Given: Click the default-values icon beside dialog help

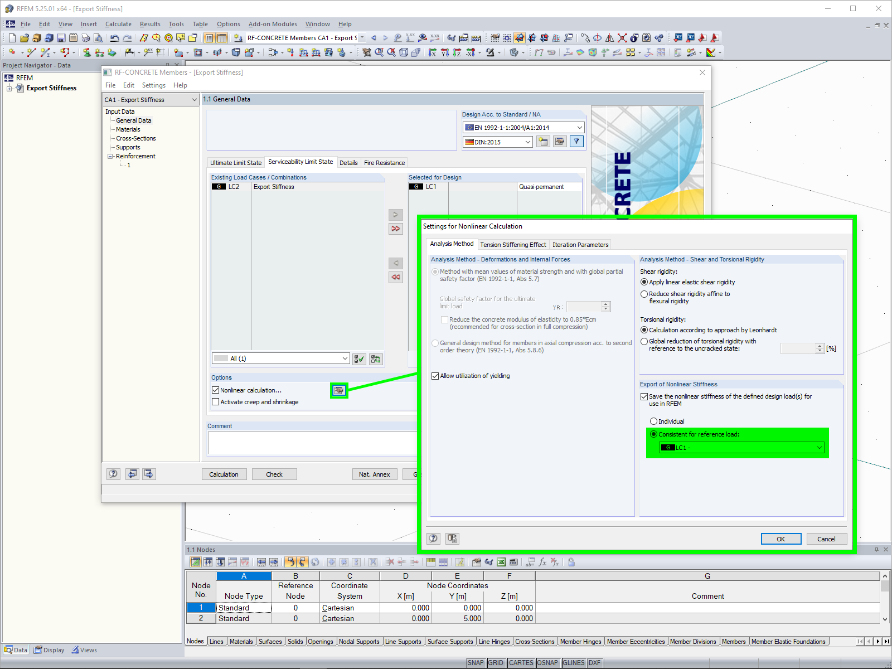Looking at the screenshot, I should 452,539.
